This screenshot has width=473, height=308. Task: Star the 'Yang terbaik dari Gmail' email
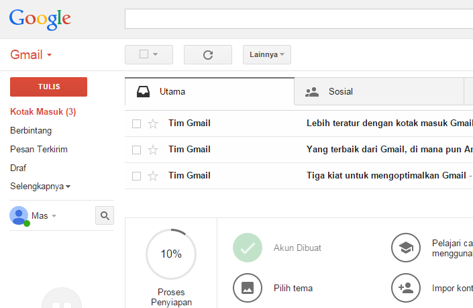153,150
